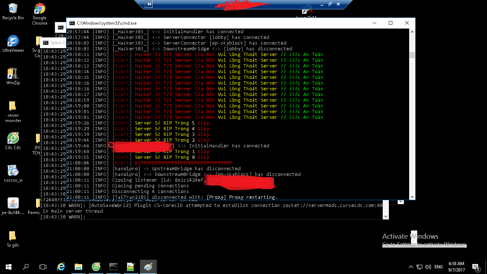
Task: Click the Windows Start button
Action: tap(9, 267)
